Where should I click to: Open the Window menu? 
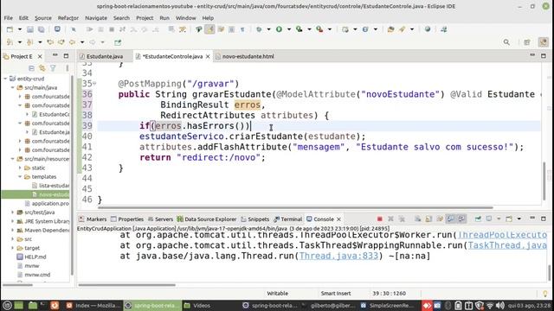pyautogui.click(x=186, y=18)
